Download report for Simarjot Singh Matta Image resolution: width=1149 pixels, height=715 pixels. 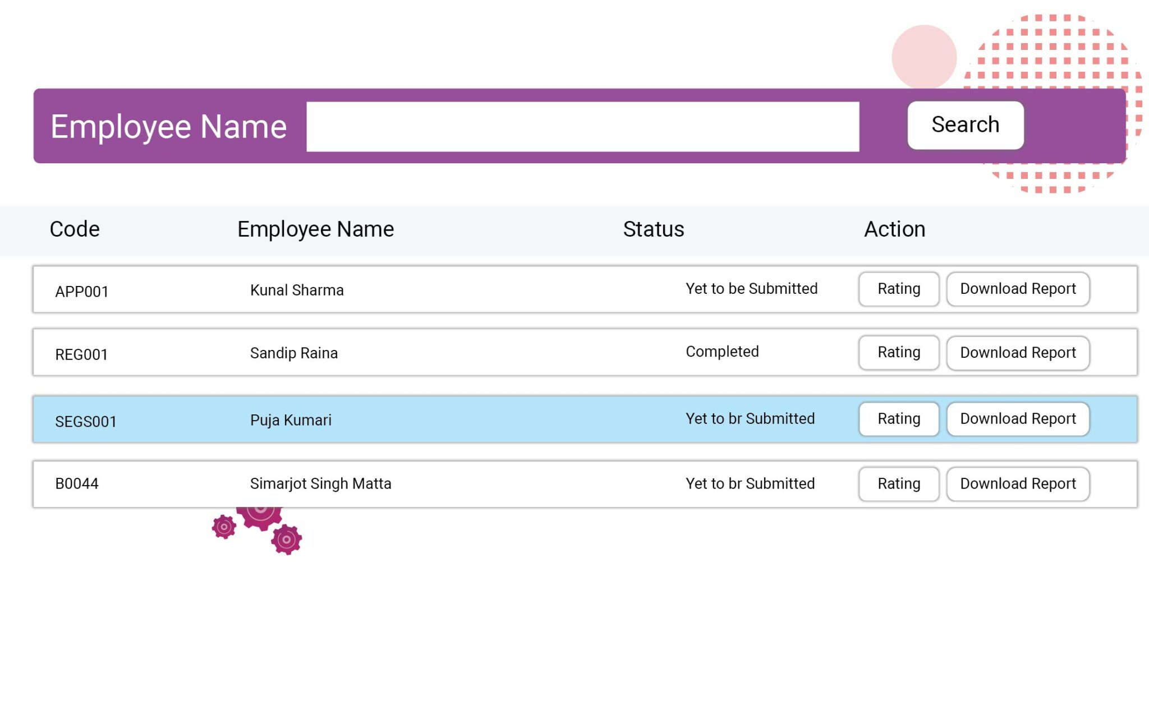point(1018,483)
